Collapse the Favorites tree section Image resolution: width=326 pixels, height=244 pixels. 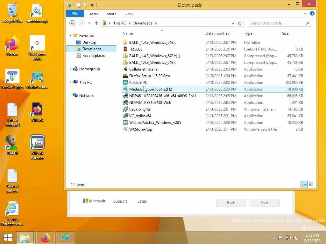(70, 36)
